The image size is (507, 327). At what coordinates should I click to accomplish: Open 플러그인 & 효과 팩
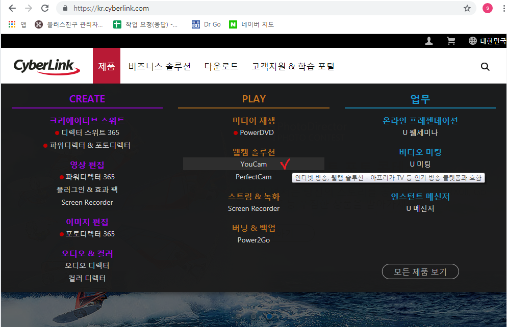pos(87,189)
